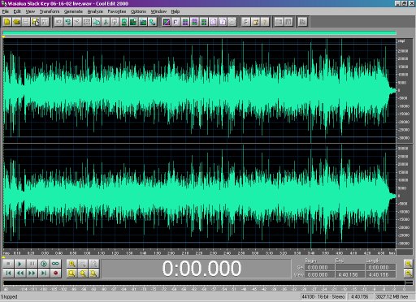The width and height of the screenshot is (416, 302).
Task: Click the last icon in the top toolbar
Action: click(x=302, y=22)
